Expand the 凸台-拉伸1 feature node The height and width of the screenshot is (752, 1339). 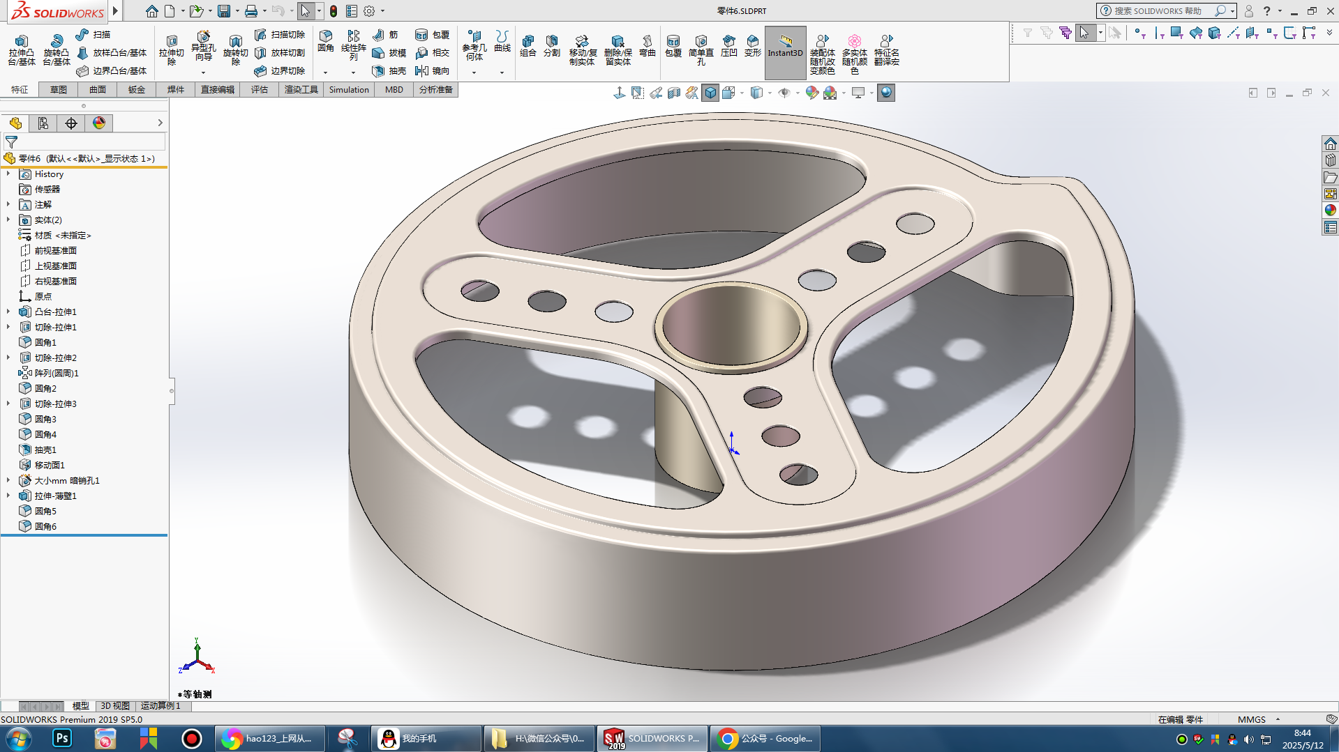click(8, 312)
